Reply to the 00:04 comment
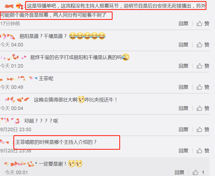Screen dimensions: 215x176 (183, 108)
